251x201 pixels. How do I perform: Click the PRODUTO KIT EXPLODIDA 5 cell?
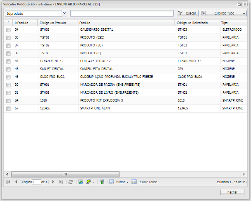(127, 100)
